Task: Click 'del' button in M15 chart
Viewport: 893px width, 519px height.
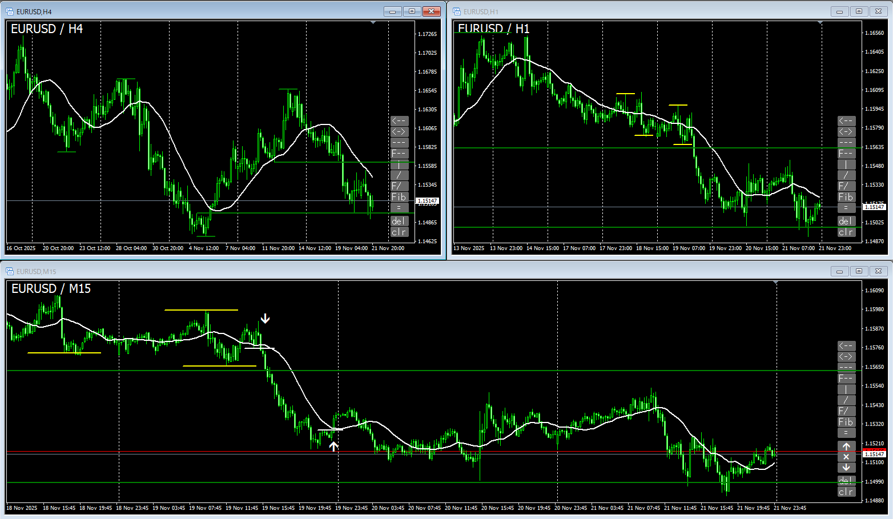Action: click(846, 481)
